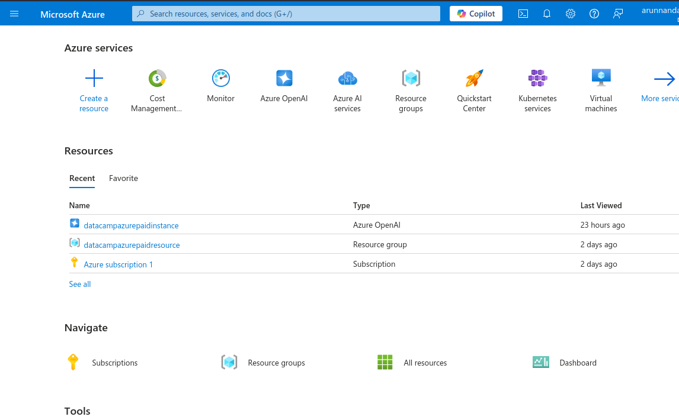Click the Name column header

(79, 205)
